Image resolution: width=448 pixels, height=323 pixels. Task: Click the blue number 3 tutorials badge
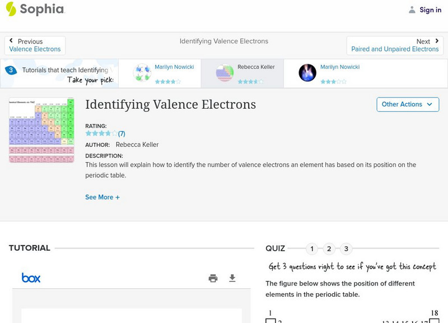point(11,70)
